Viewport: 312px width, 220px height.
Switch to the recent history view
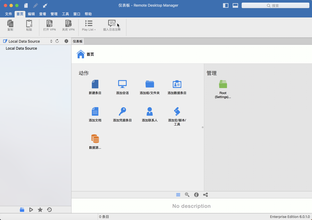pos(49,210)
